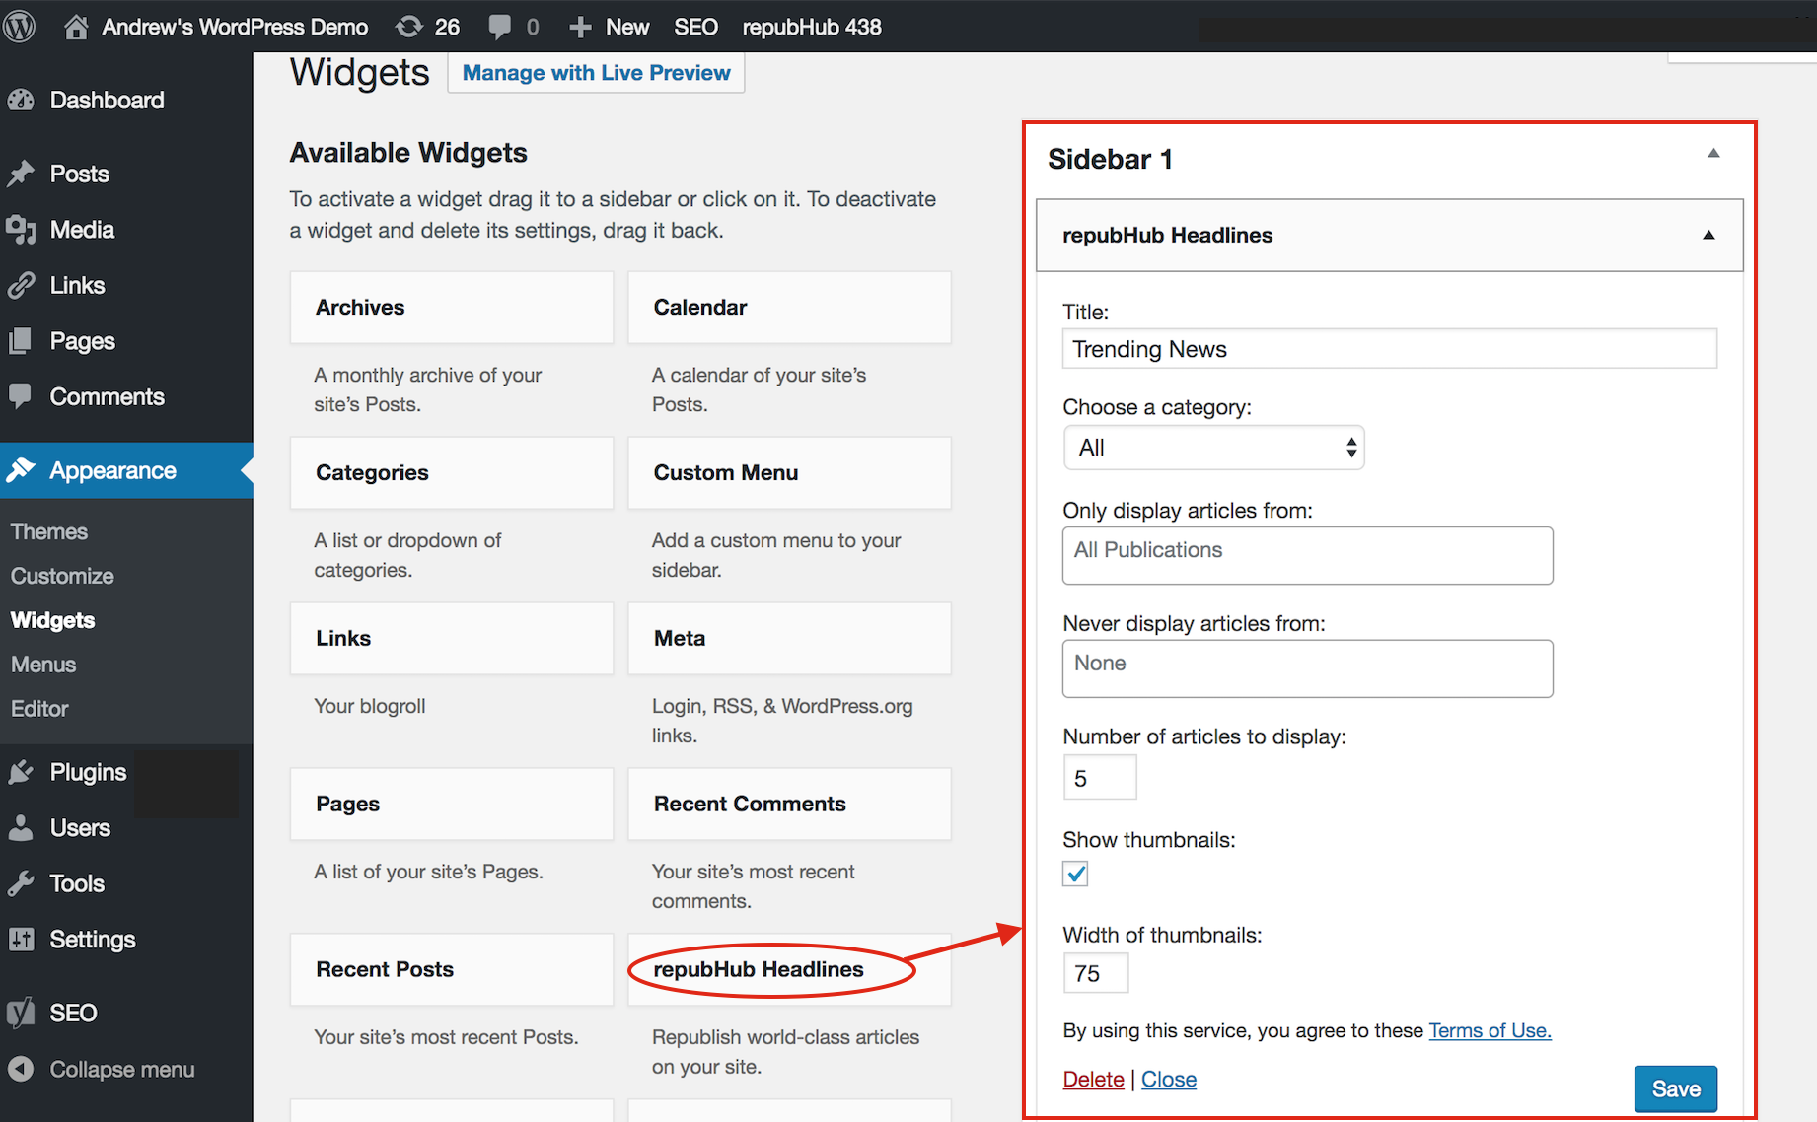The height and width of the screenshot is (1122, 1817).
Task: Open the Terms of Use link
Action: coord(1490,1030)
